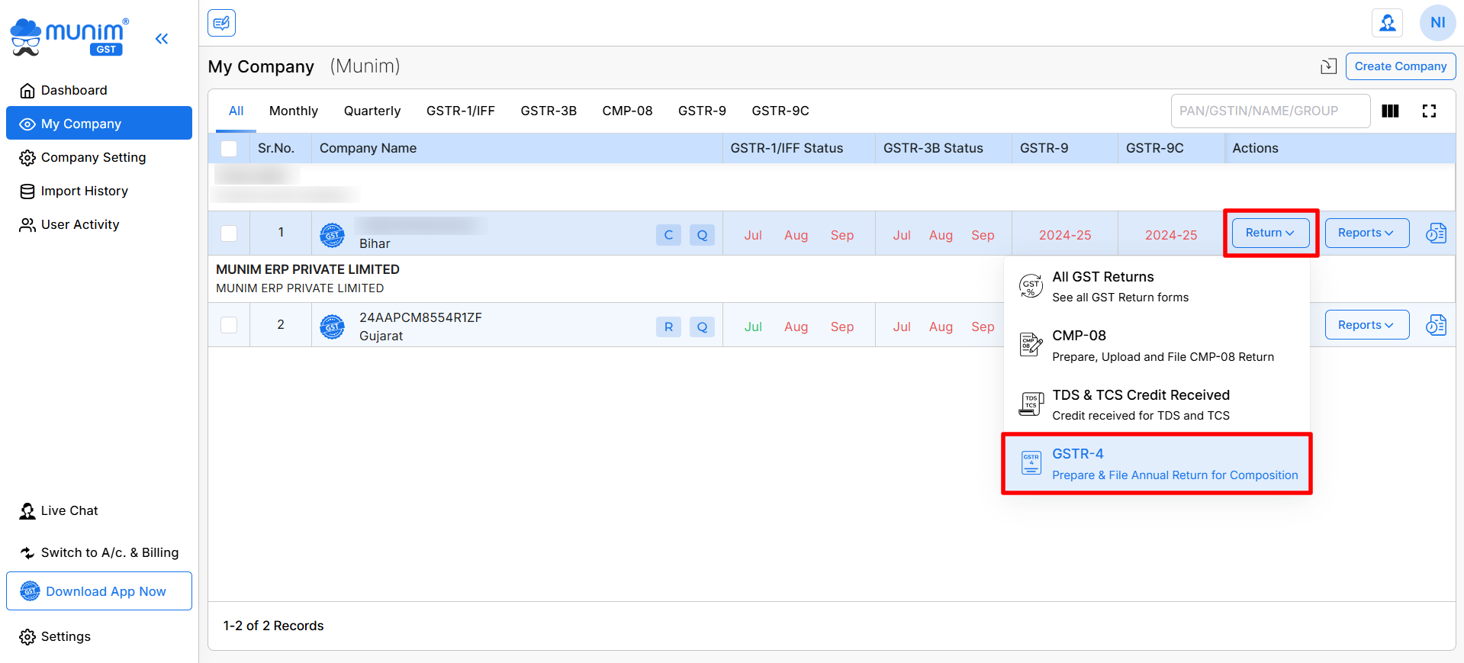Screen dimensions: 1464x663
Task: Click GSTR-9C 2024-25 on Bihar row
Action: (x=1171, y=235)
